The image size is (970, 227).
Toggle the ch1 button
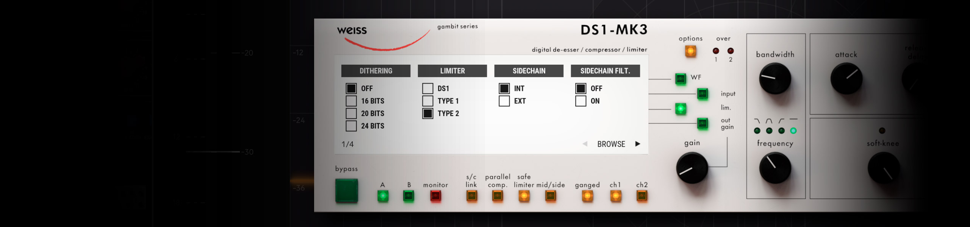(616, 196)
